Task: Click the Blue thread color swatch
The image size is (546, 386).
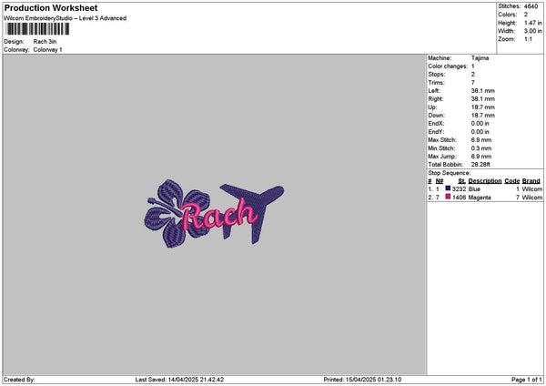Action: pyautogui.click(x=448, y=188)
